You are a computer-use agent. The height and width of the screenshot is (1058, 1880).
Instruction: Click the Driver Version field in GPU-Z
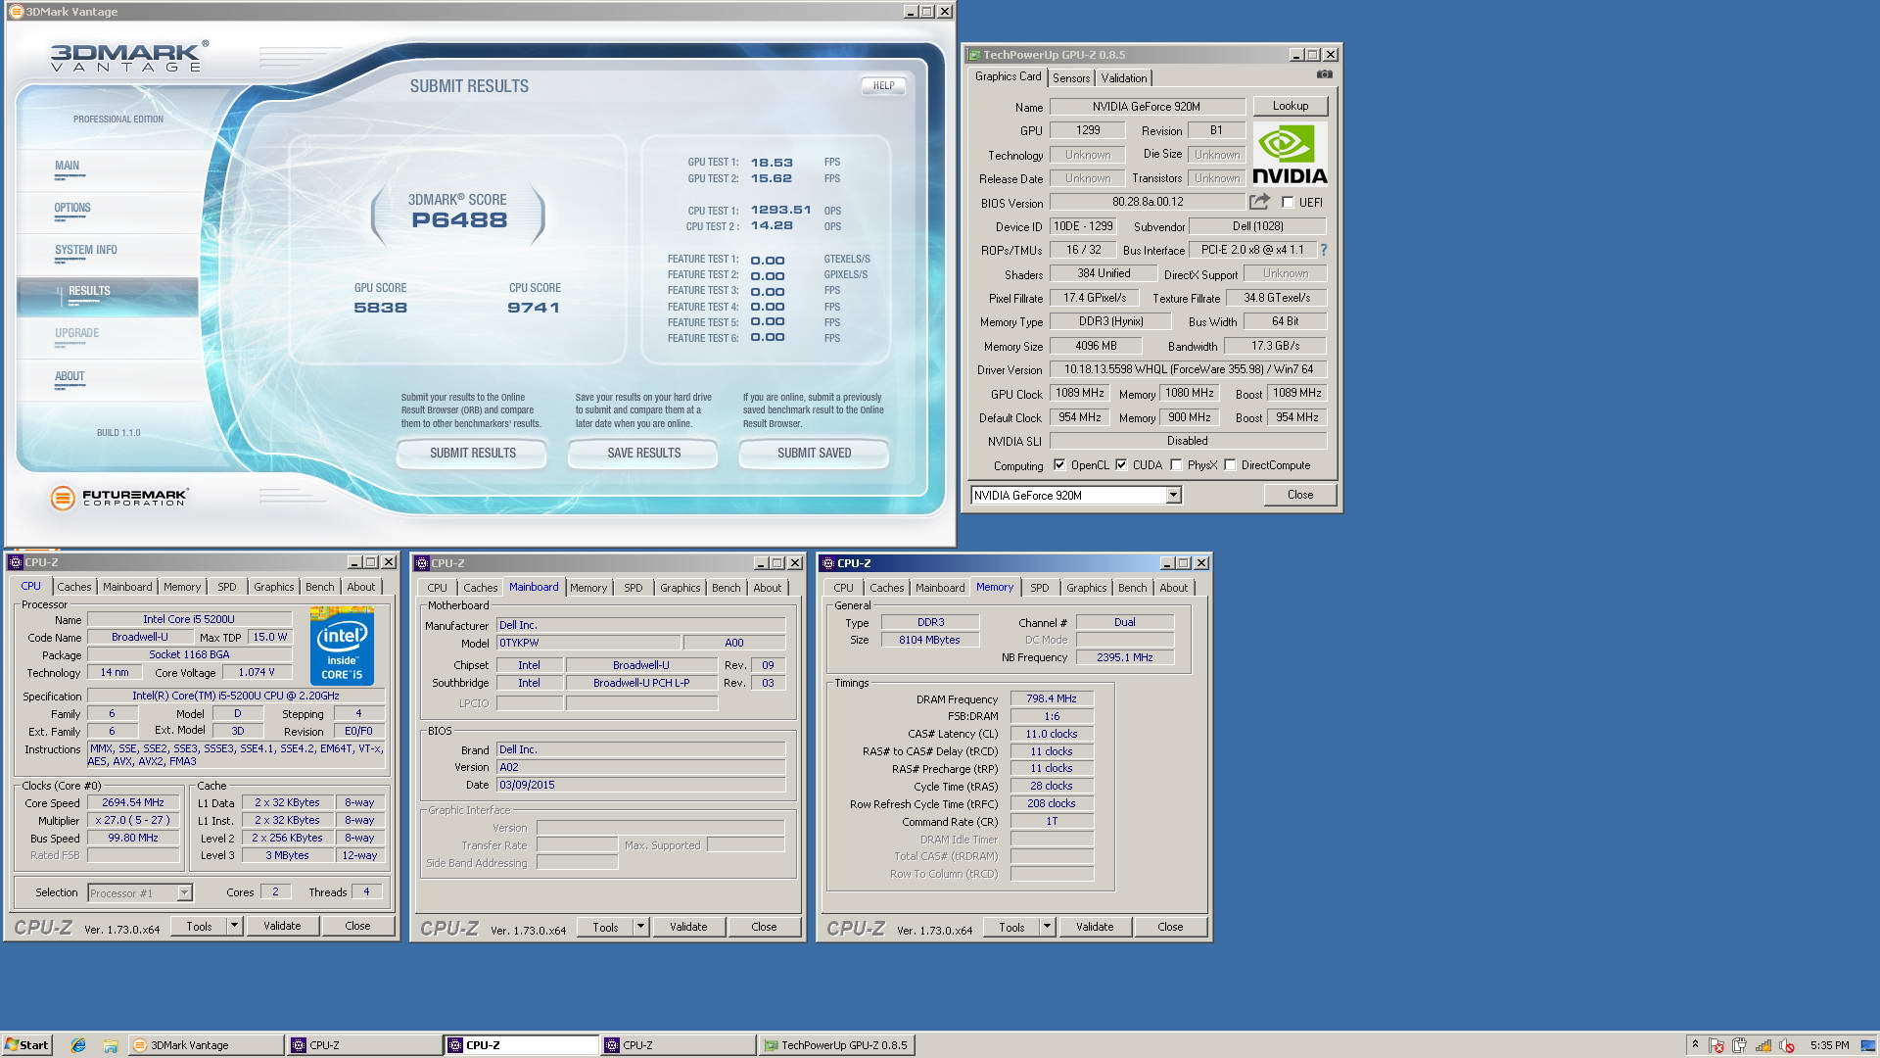1188,369
